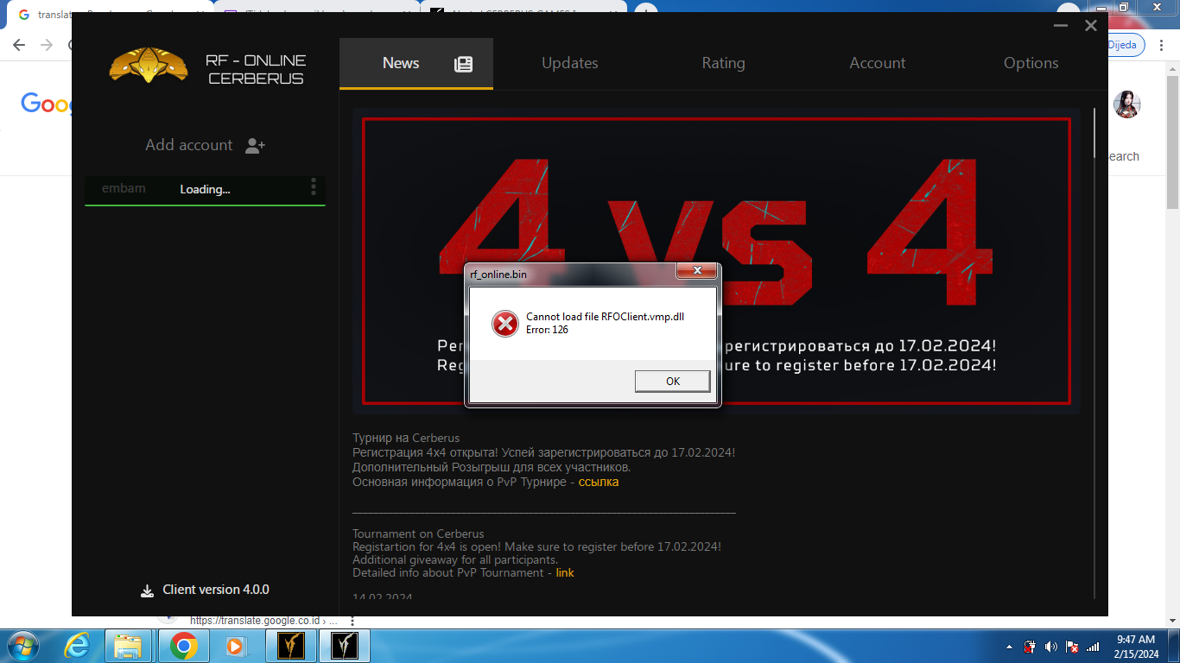Click the Add account label
Viewport: 1180px width, 663px height.
tap(188, 145)
